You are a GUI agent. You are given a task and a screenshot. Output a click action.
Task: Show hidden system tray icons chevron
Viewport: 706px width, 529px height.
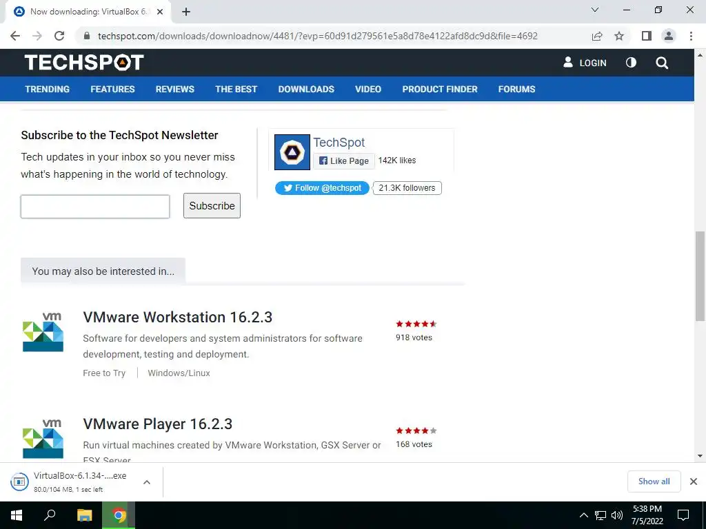pyautogui.click(x=583, y=515)
